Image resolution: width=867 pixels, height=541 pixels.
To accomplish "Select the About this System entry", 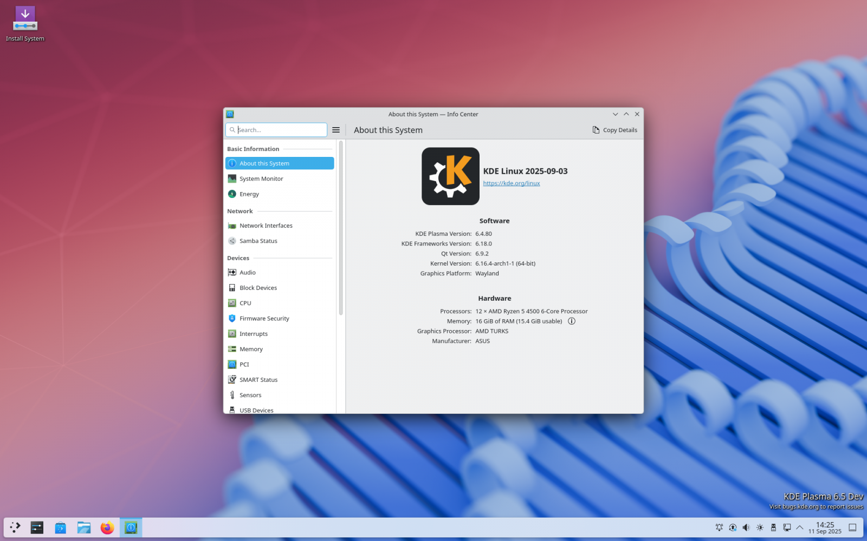I will pos(264,163).
